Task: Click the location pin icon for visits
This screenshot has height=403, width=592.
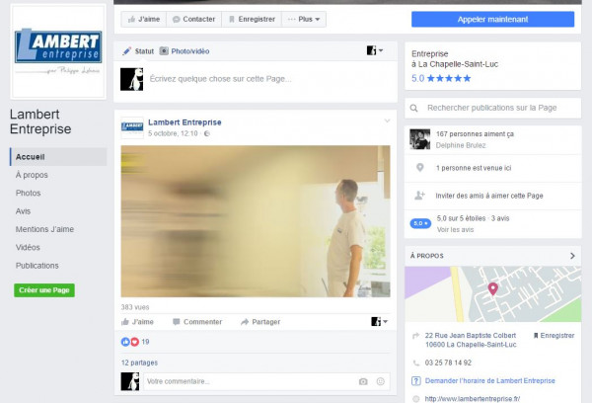Action: point(420,168)
